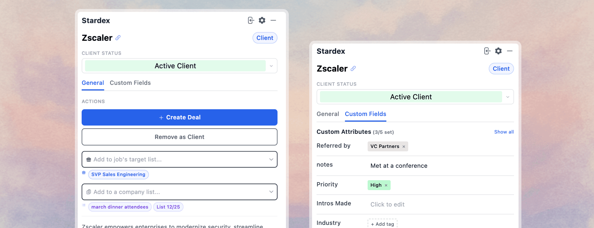Image resolution: width=594 pixels, height=228 pixels.
Task: Open the gear settings on the right Stardex panel
Action: click(499, 51)
